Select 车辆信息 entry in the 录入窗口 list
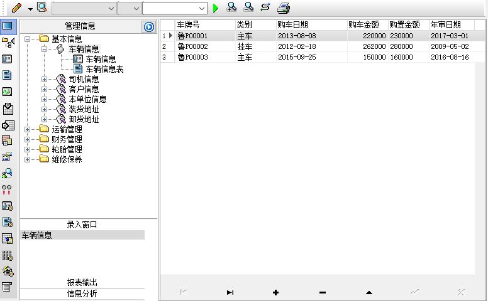This screenshot has height=301, width=488. 82,235
